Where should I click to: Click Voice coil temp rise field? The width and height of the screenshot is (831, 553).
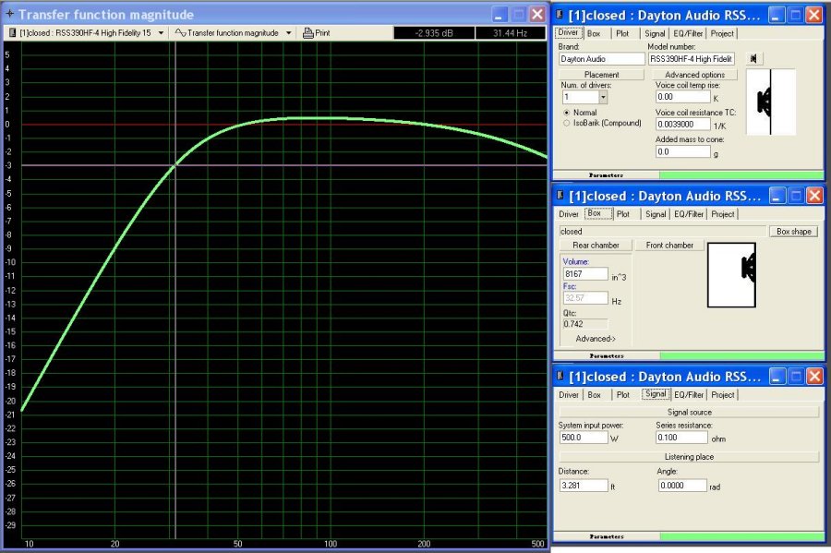(682, 97)
